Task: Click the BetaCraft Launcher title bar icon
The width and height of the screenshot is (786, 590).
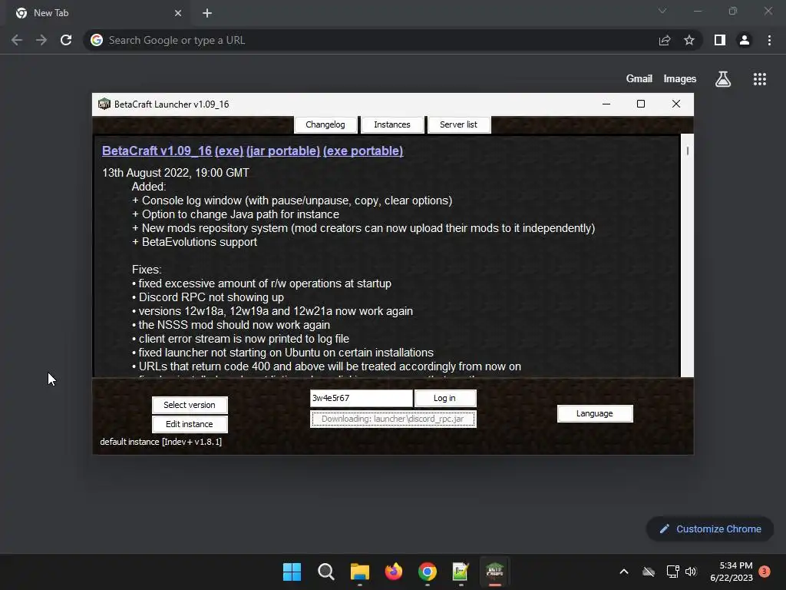Action: click(104, 104)
